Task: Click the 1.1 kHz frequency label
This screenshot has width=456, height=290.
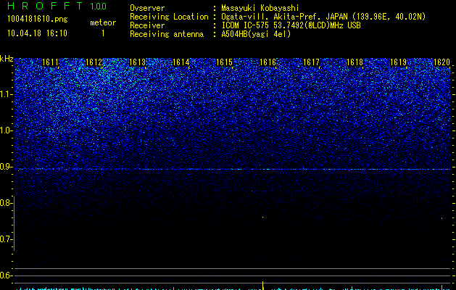Action: click(6, 94)
